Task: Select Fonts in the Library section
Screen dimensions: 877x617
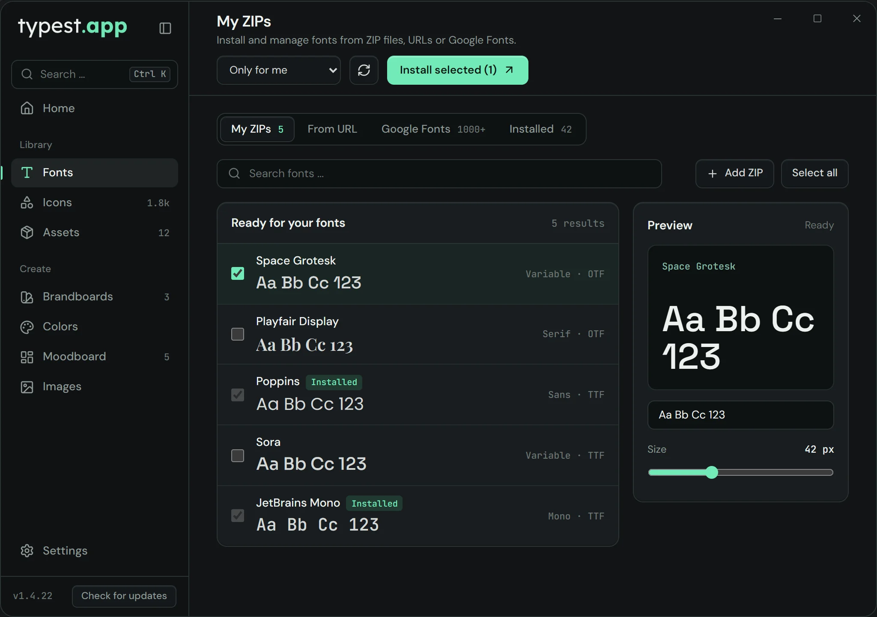Action: tap(94, 172)
